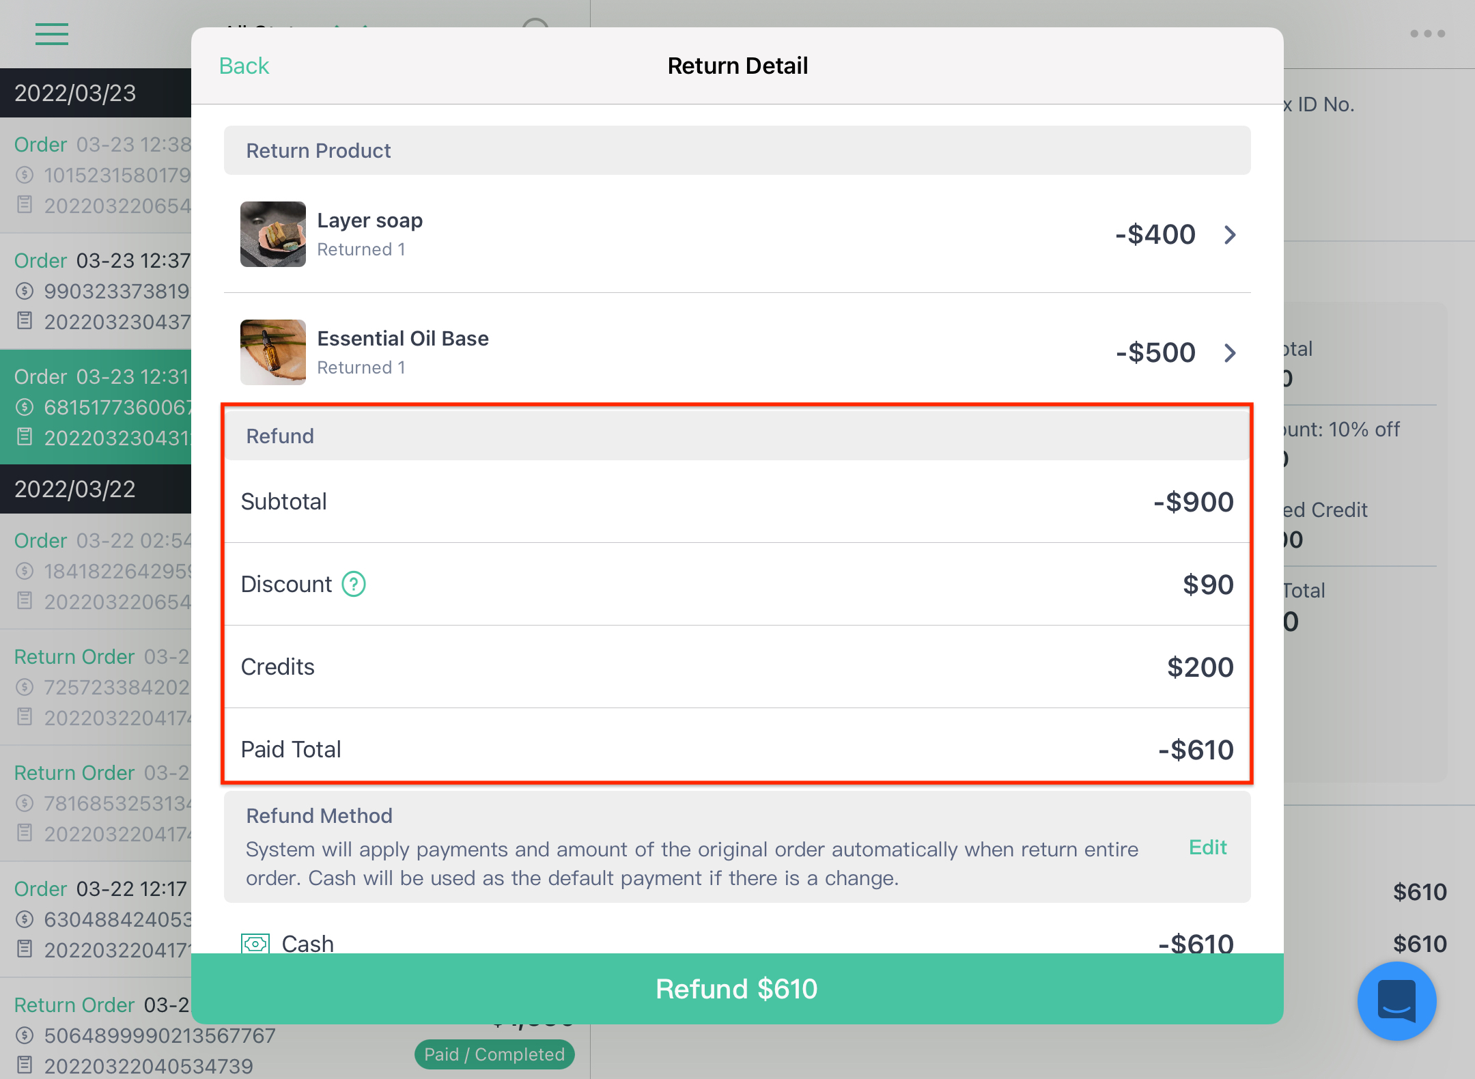Click the Refund $610 button
The image size is (1475, 1079).
tap(737, 988)
